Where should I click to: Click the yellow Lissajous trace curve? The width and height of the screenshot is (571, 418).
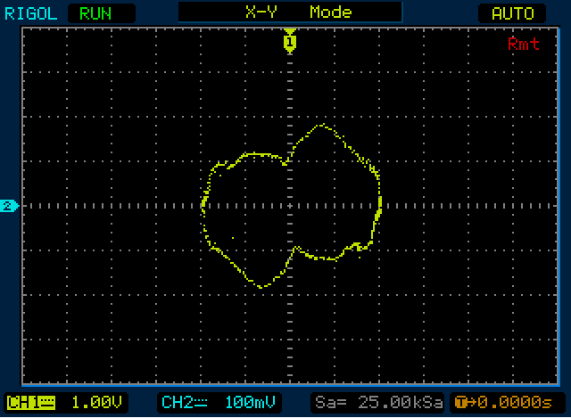[292, 206]
